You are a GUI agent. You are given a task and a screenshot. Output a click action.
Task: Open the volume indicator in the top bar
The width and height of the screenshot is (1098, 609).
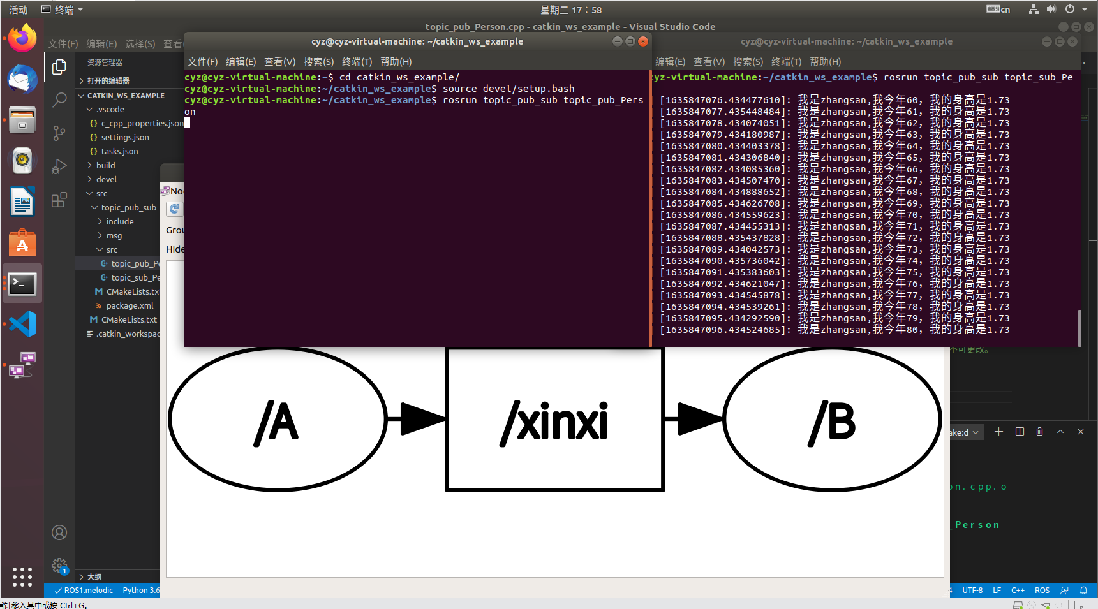(1051, 10)
